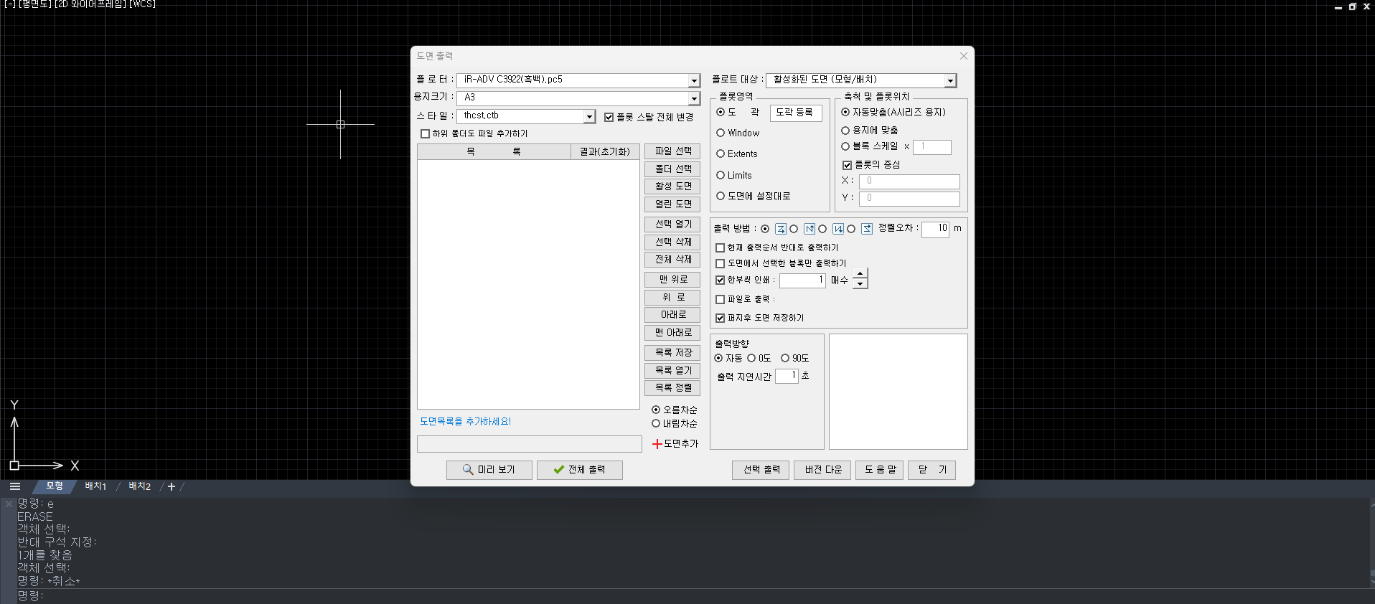This screenshot has width=1375, height=604.
Task: Click the 매수 copies input field
Action: coord(802,280)
